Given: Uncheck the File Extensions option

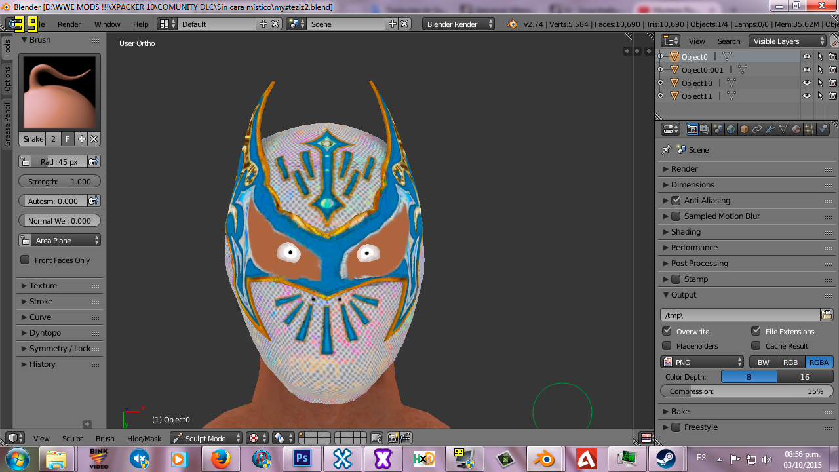Looking at the screenshot, I should pos(756,331).
